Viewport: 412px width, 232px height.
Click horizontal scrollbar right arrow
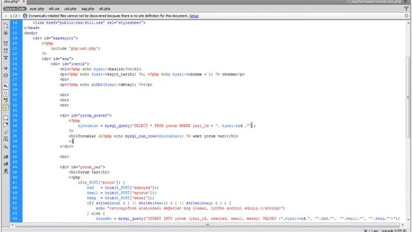pyautogui.click(x=402, y=225)
